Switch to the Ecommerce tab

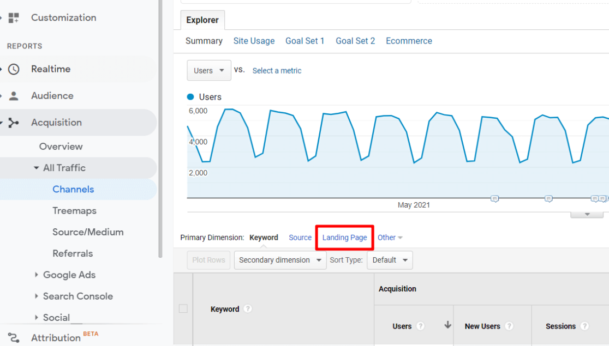click(x=409, y=40)
